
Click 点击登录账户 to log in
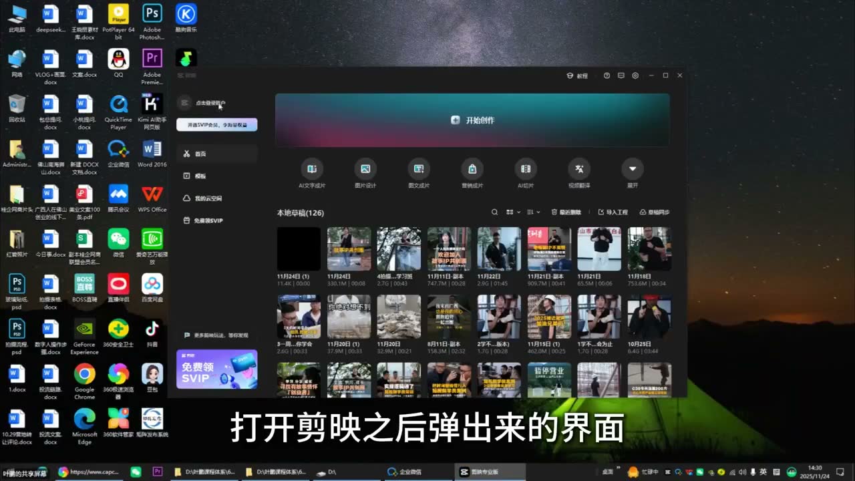pos(210,104)
